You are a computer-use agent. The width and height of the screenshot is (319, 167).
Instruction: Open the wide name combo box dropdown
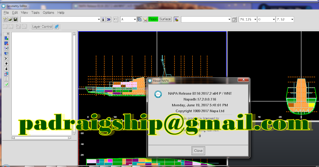(x=99, y=19)
